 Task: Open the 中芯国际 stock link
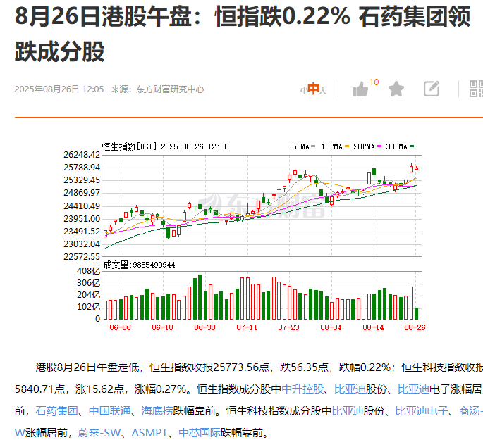tap(200, 433)
